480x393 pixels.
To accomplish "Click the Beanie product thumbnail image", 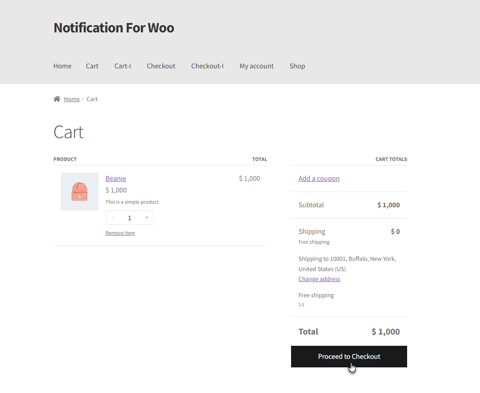I will [80, 192].
